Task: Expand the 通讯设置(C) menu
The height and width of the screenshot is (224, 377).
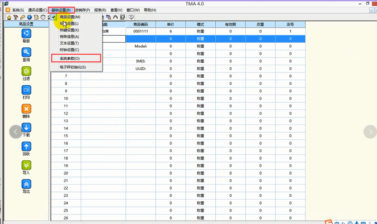Action: click(37, 10)
